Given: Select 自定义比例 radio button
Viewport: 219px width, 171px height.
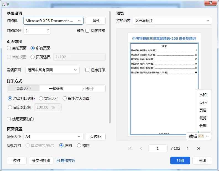Looking at the screenshot, I should tap(10, 107).
